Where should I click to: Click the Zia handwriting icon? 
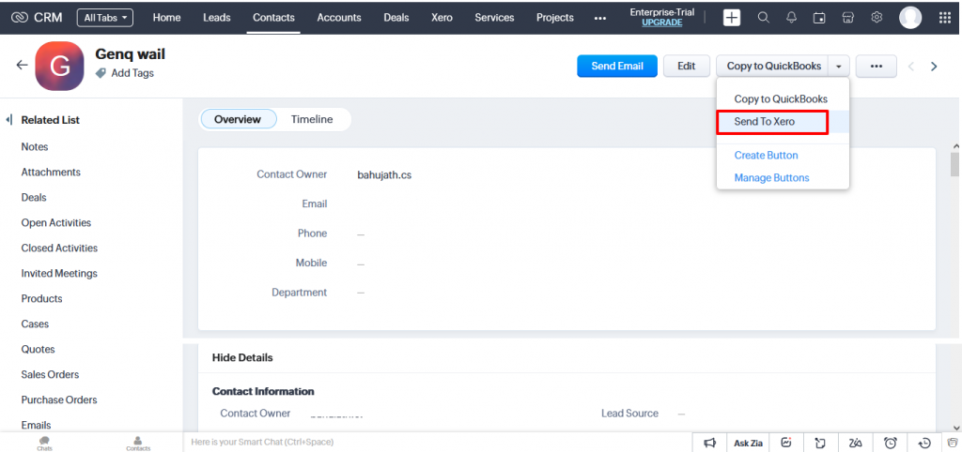[856, 443]
